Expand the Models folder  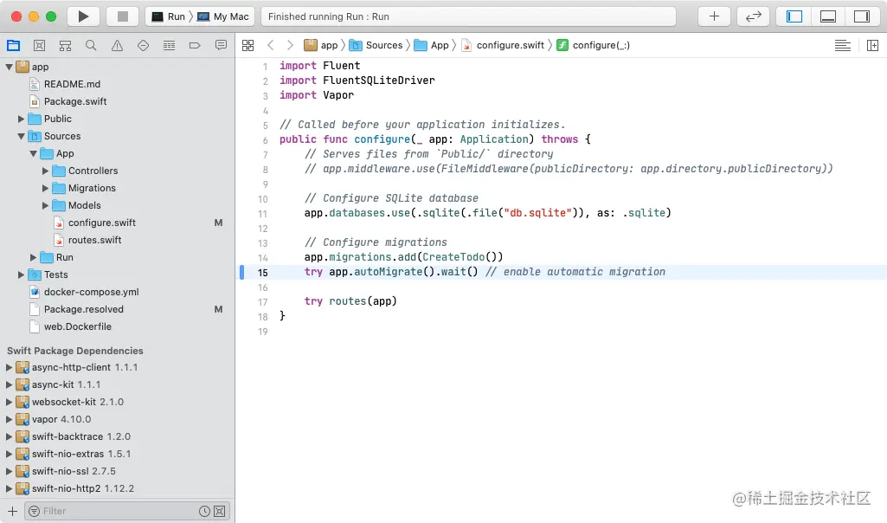(x=45, y=205)
